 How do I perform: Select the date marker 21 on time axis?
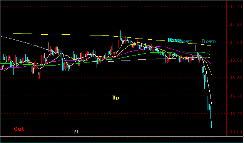click(76, 132)
